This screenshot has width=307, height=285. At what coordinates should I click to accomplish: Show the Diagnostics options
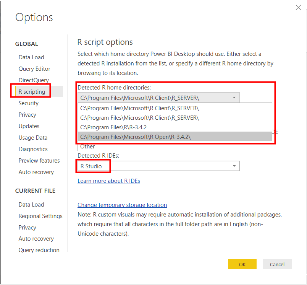click(33, 149)
